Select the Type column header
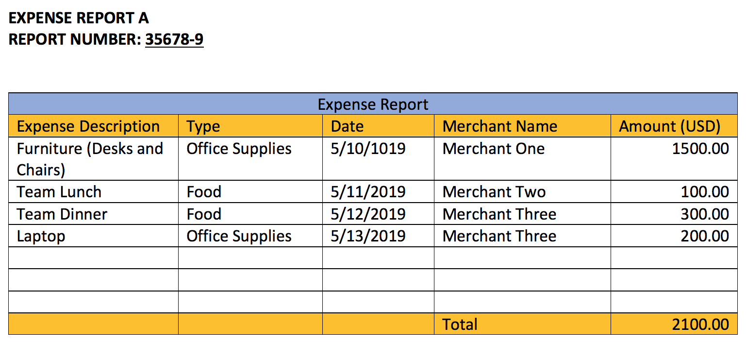 [250, 126]
